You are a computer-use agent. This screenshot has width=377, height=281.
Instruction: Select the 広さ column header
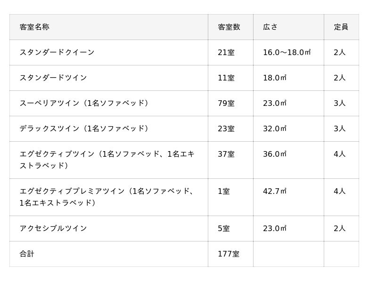coord(270,27)
